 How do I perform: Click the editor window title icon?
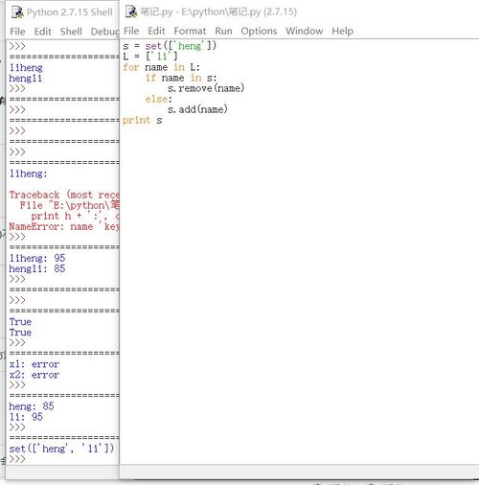131,12
